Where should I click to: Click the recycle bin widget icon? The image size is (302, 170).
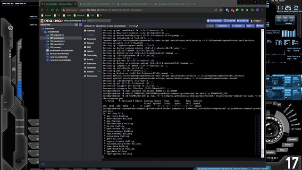[275, 82]
